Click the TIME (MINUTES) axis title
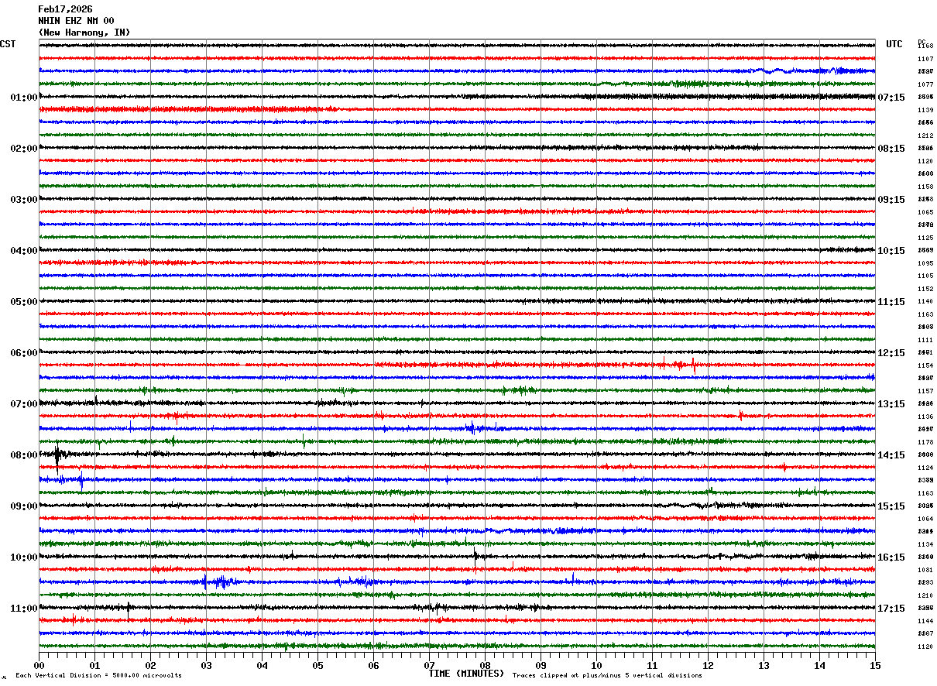Screen dimensions: 937x686 click(466, 674)
